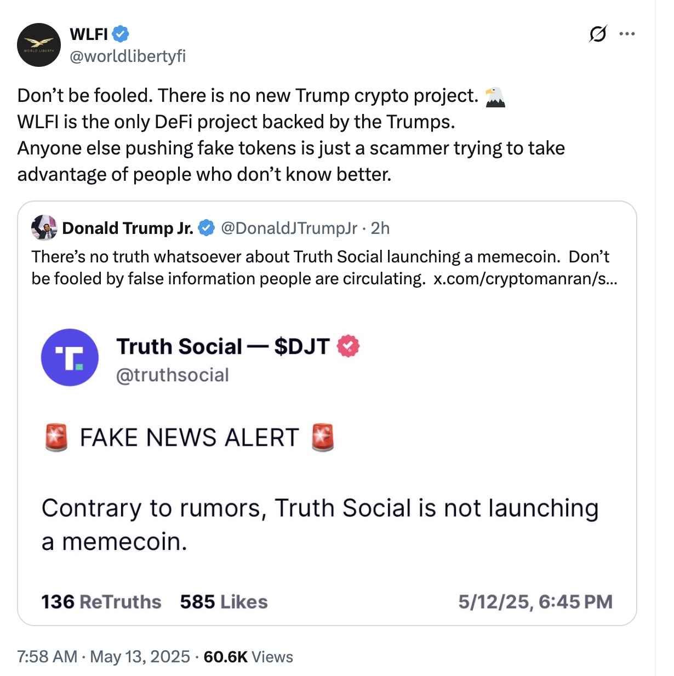Click the siren emoji before FAKE NEWS ALERT
Screen dimensions: 674x676
click(56, 437)
